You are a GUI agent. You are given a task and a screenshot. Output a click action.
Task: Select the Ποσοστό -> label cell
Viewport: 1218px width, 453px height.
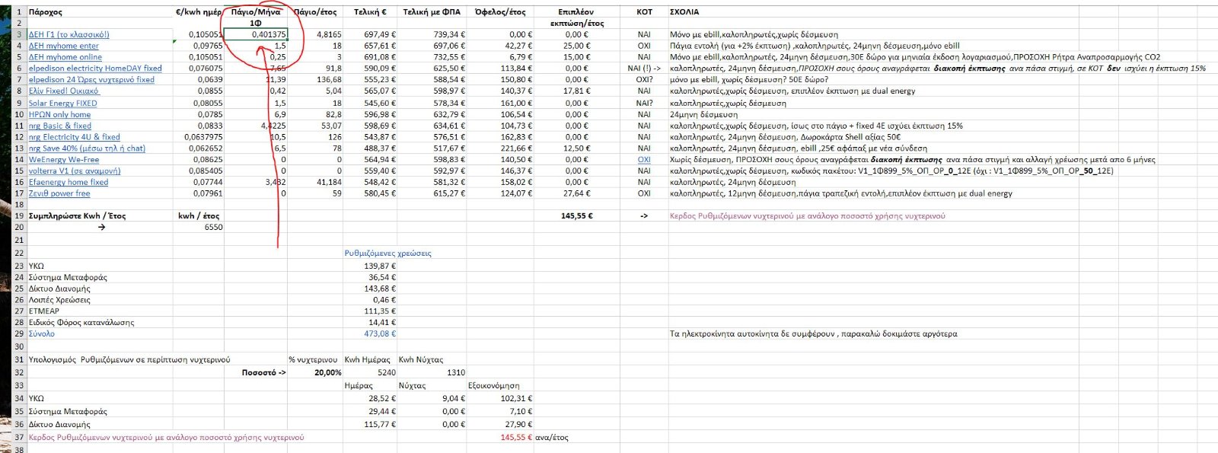256,373
